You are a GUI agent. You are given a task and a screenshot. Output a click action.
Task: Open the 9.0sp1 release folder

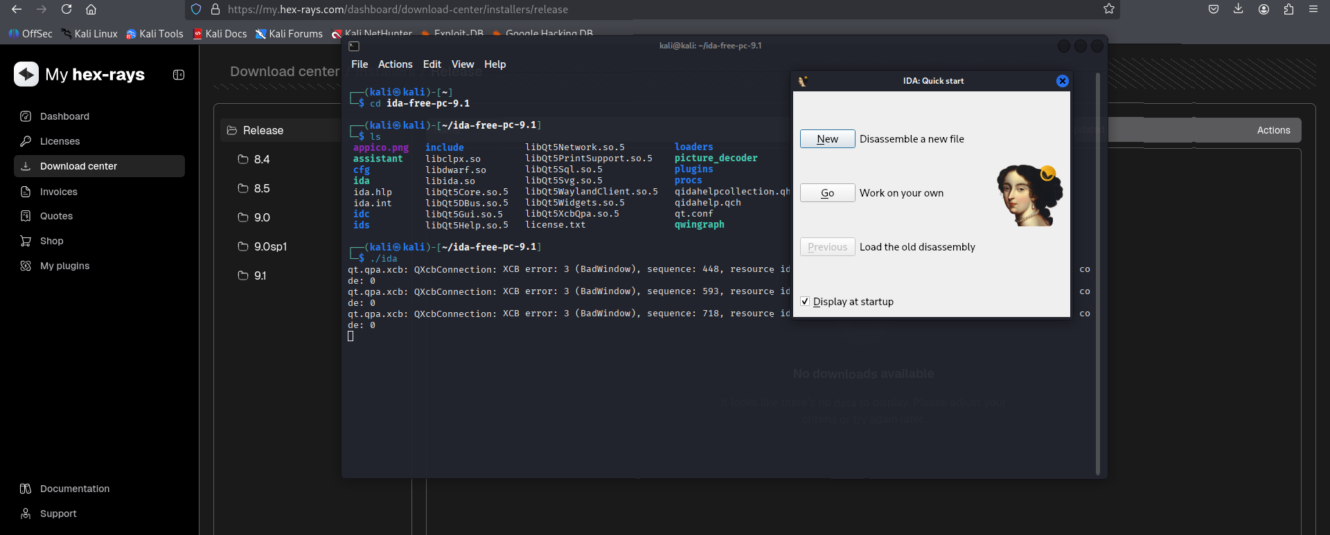(262, 246)
